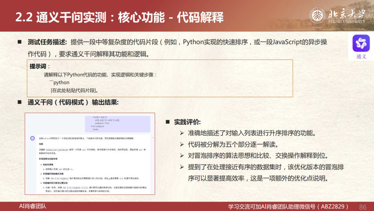
Task: Click the '[在此处粘贴代码片段]。' placeholder text
Action: tap(74, 90)
